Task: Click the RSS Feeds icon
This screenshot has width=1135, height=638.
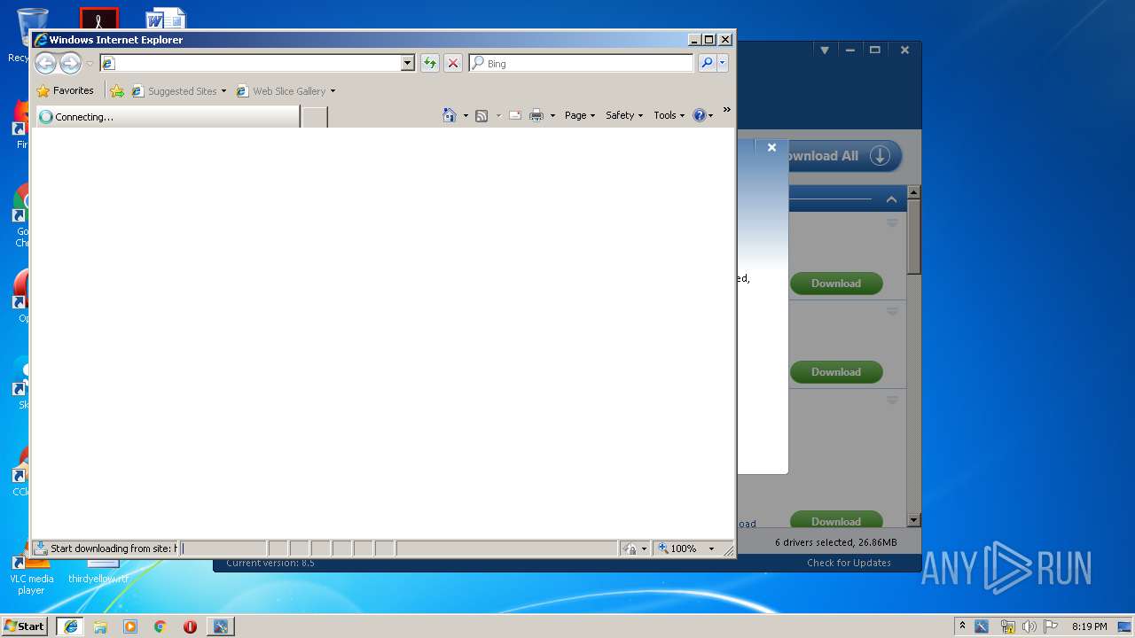Action: pos(481,115)
